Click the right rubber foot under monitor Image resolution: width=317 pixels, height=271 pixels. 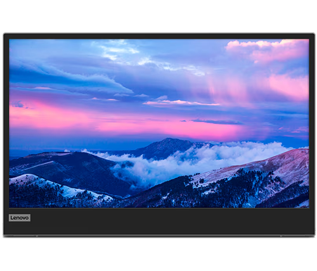[x=281, y=236]
